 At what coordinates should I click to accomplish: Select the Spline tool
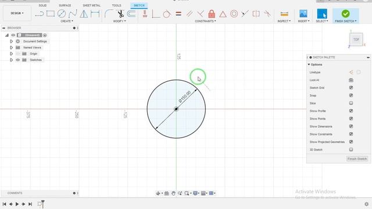tap(72, 14)
